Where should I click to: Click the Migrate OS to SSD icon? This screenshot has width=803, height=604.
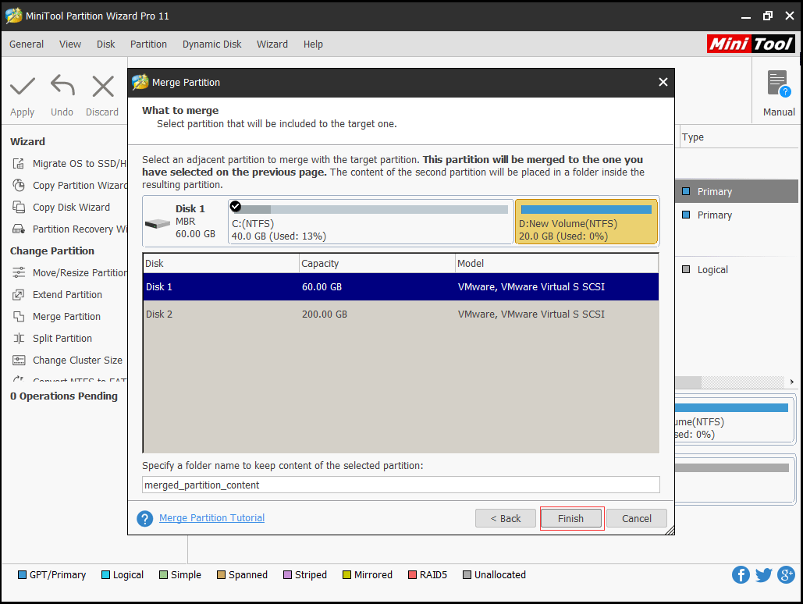(19, 163)
